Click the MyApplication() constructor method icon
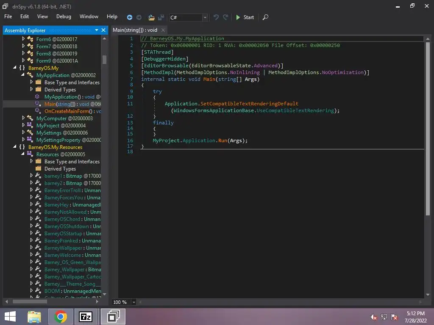434x325 pixels. [x=37, y=97]
